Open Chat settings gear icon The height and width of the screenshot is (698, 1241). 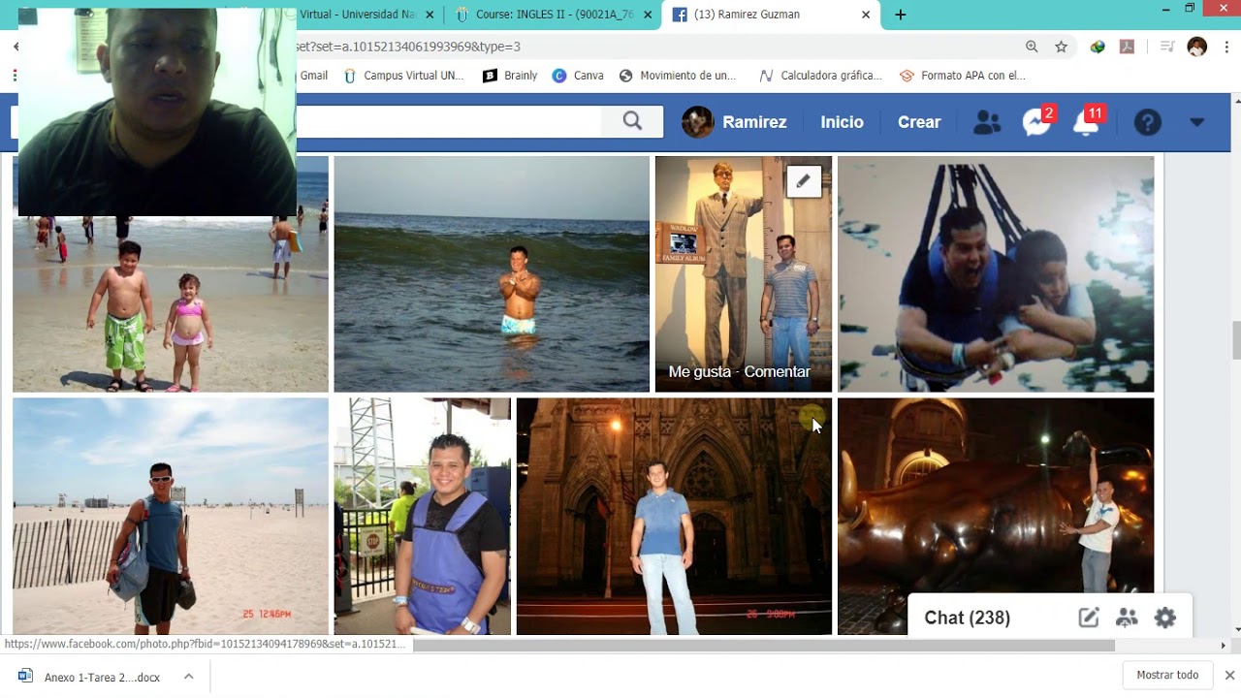[x=1165, y=618]
